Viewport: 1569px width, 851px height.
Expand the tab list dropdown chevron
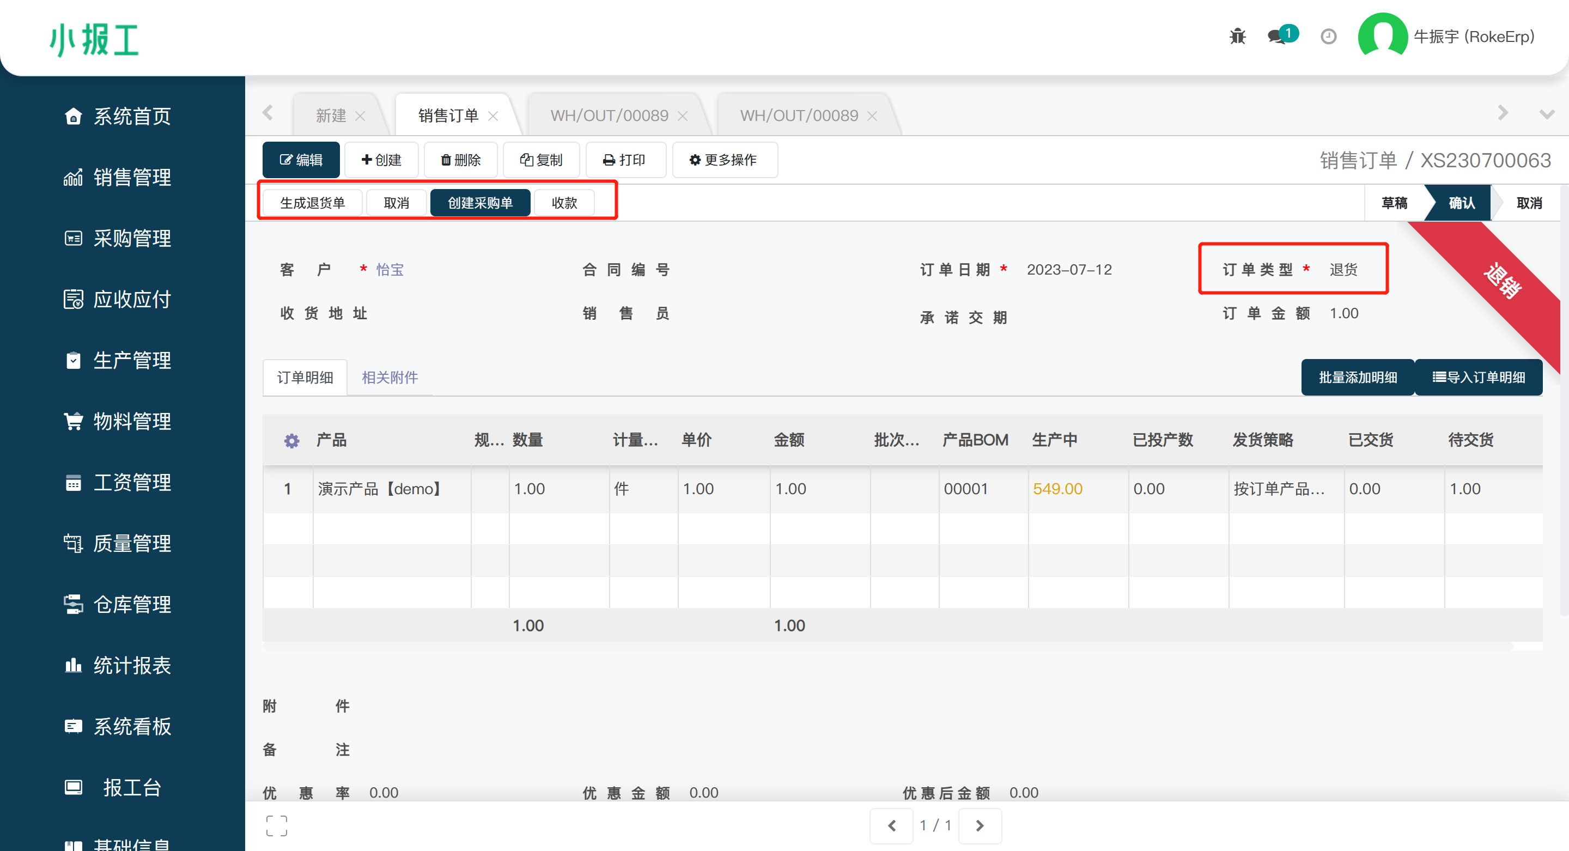pos(1547,114)
